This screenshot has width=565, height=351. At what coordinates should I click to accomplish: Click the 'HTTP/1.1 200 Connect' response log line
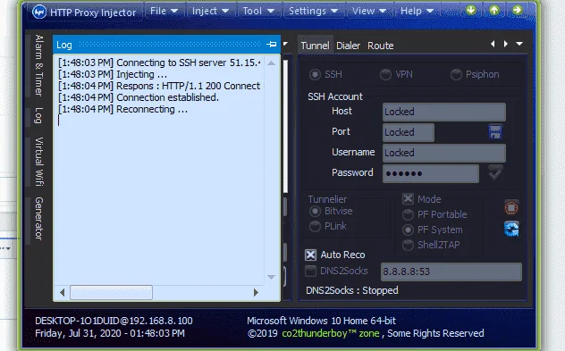(159, 86)
